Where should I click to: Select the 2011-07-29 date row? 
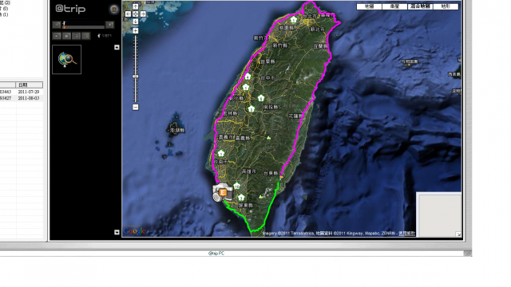(x=22, y=92)
